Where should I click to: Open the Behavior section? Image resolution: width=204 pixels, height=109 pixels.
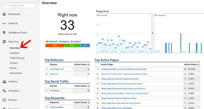[13, 100]
